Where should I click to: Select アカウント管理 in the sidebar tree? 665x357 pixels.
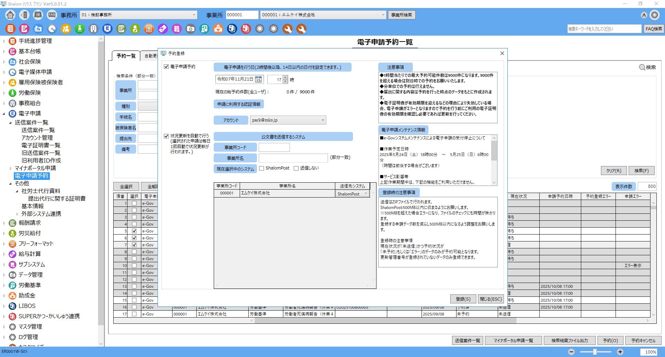[37, 138]
